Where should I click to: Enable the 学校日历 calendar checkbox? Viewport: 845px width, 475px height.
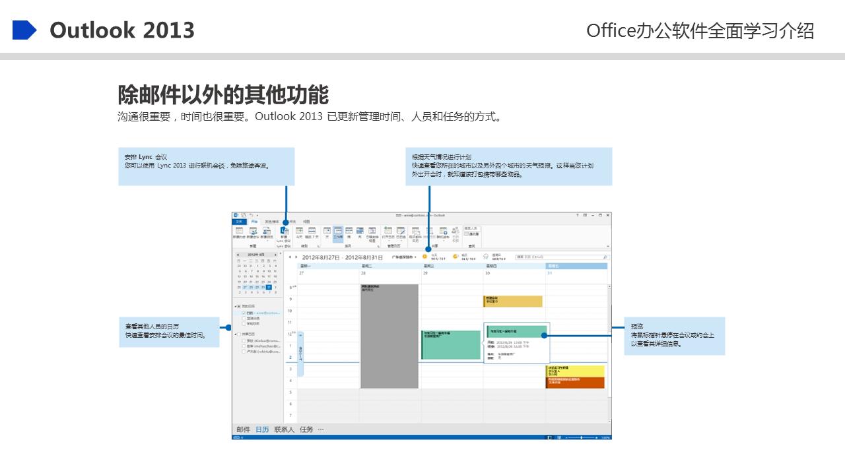244,323
